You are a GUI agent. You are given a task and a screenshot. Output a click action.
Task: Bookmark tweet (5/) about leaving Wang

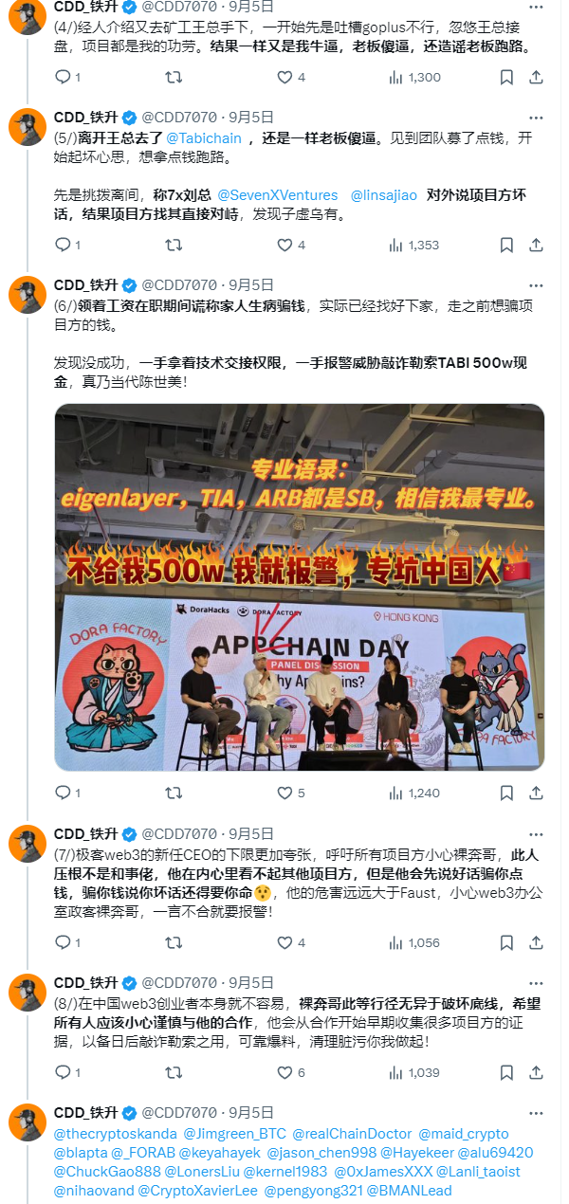click(498, 245)
